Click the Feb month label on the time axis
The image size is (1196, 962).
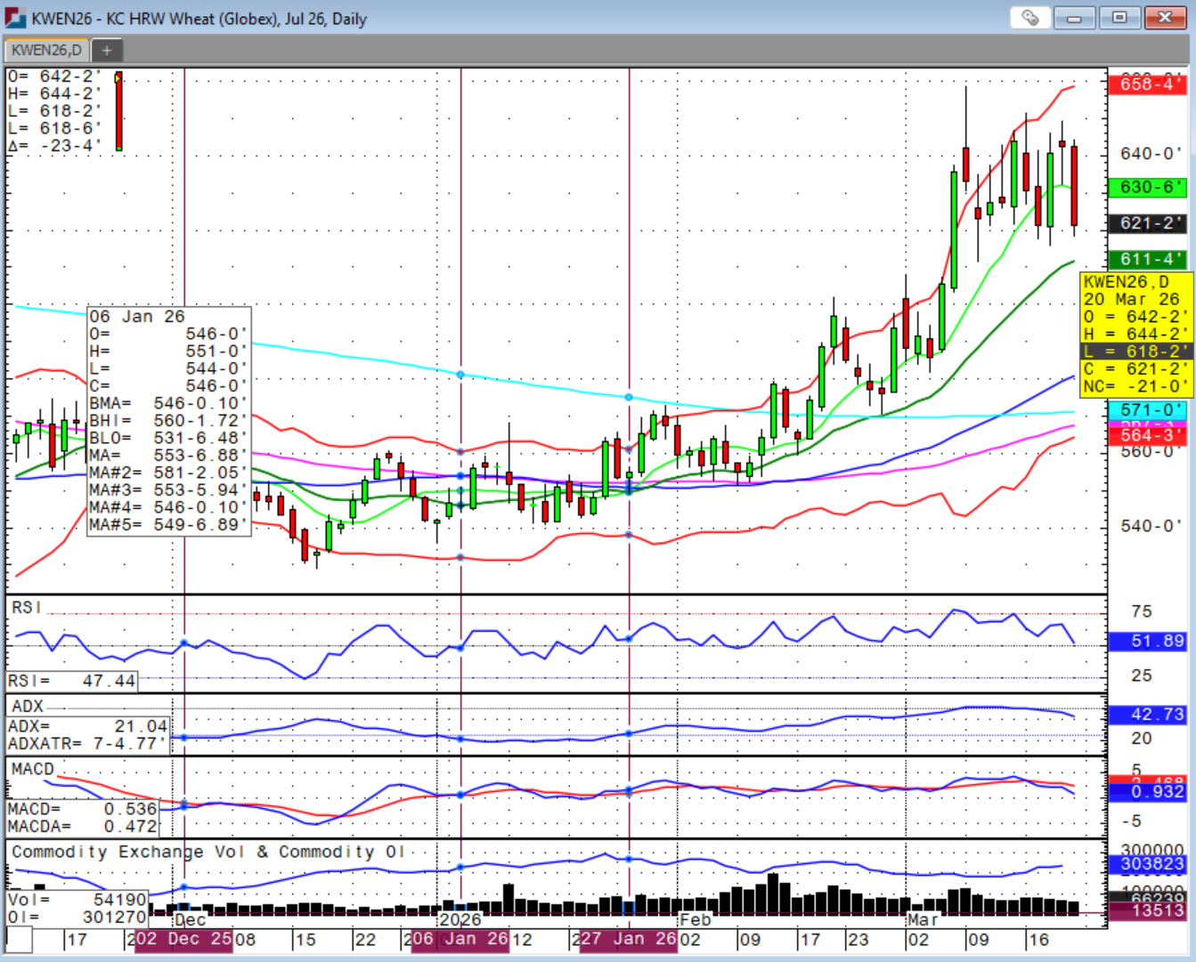coord(696,919)
